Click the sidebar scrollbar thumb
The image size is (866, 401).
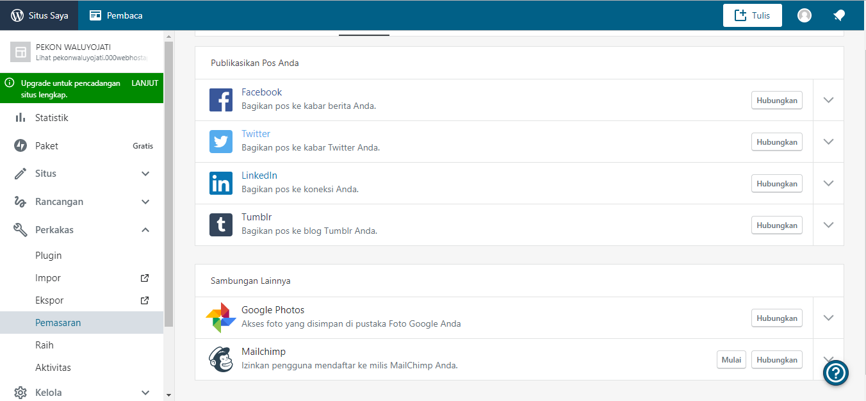169,184
